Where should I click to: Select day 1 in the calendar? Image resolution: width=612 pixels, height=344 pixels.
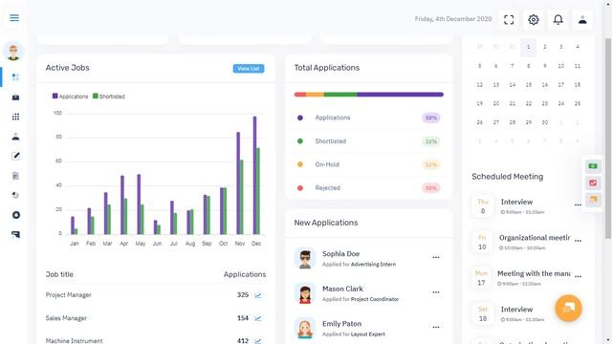click(529, 47)
